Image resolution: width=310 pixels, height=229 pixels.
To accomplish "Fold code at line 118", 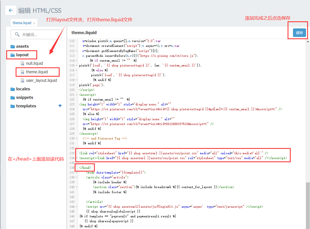I will pyautogui.click(x=77, y=80).
